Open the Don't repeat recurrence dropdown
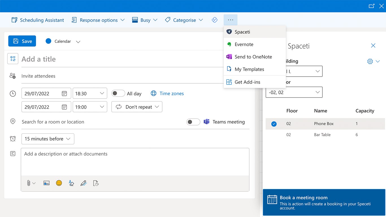The image size is (386, 217). coord(137,107)
